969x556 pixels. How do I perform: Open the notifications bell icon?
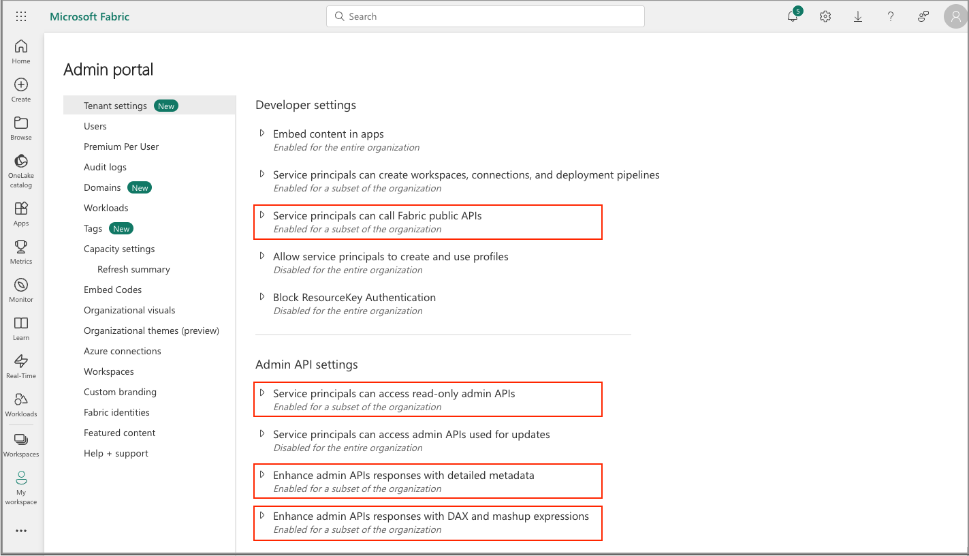click(x=792, y=17)
